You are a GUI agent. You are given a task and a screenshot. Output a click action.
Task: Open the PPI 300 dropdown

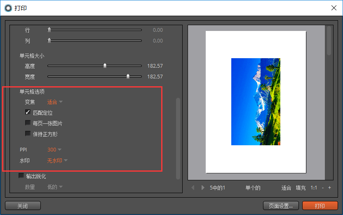click(54, 149)
